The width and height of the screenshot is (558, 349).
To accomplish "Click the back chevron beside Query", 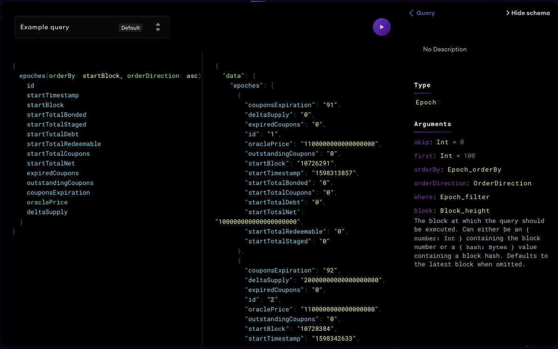I will (410, 13).
